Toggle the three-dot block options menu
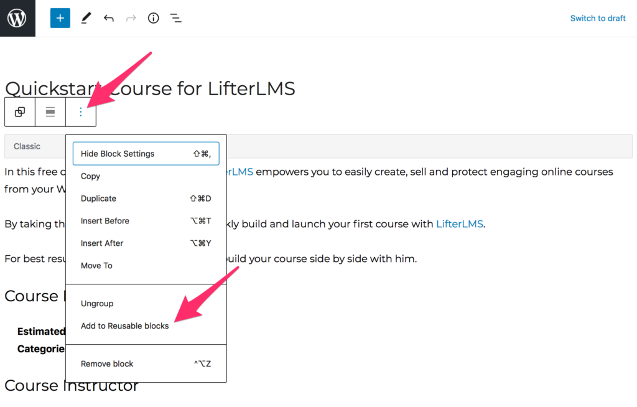 [81, 112]
